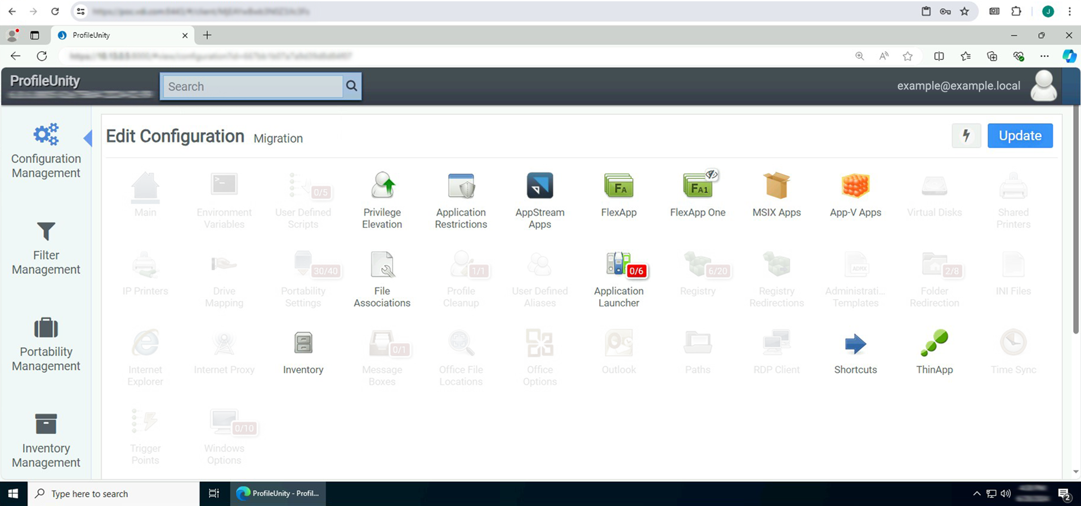Open the File Associations module
This screenshot has height=506, width=1081.
[382, 279]
